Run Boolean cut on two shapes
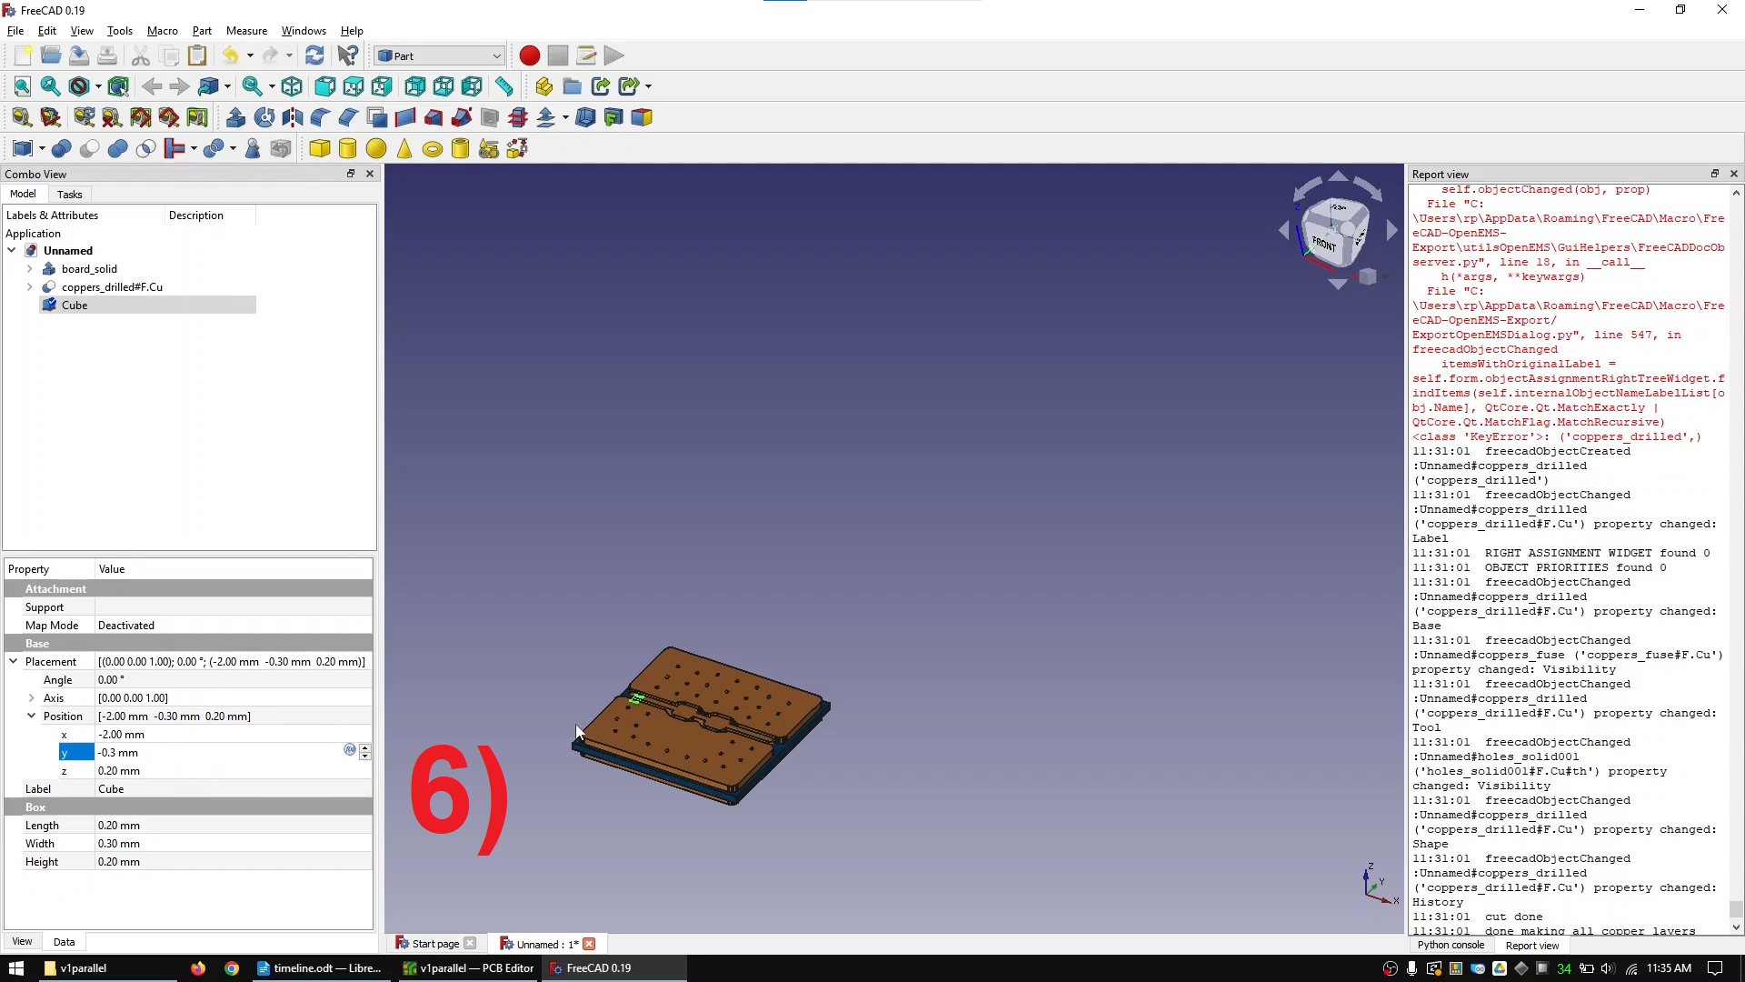The width and height of the screenshot is (1745, 982). [89, 148]
